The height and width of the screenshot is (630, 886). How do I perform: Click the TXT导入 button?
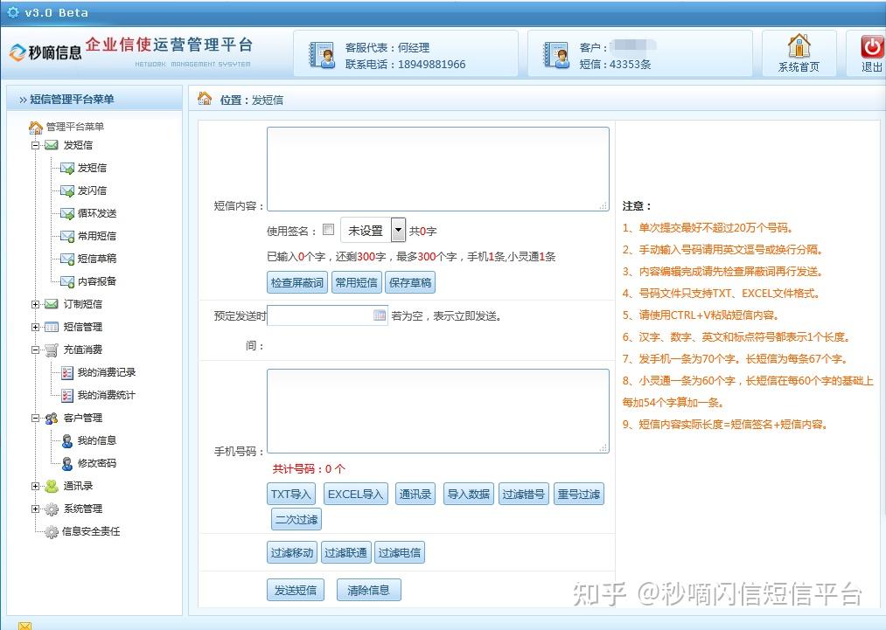click(291, 494)
